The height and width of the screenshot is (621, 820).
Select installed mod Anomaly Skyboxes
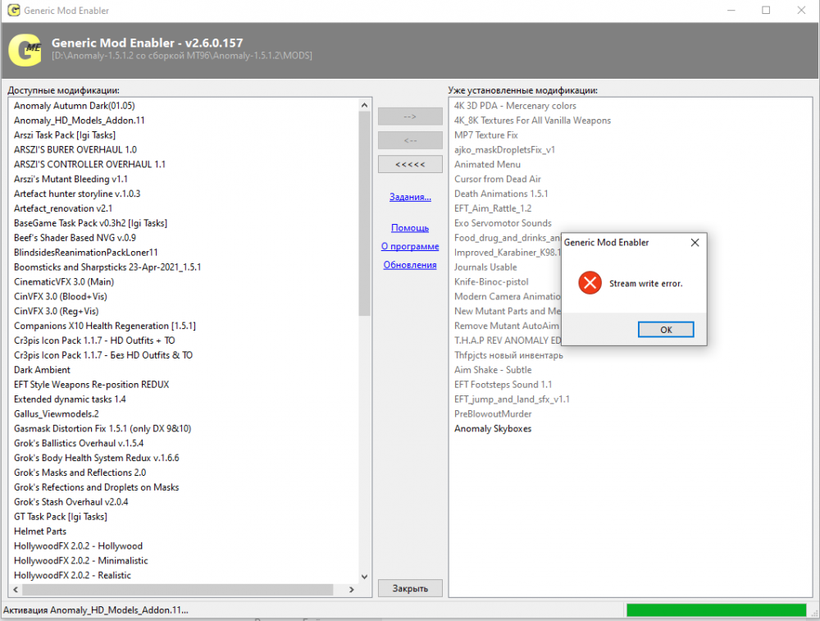[x=493, y=428]
